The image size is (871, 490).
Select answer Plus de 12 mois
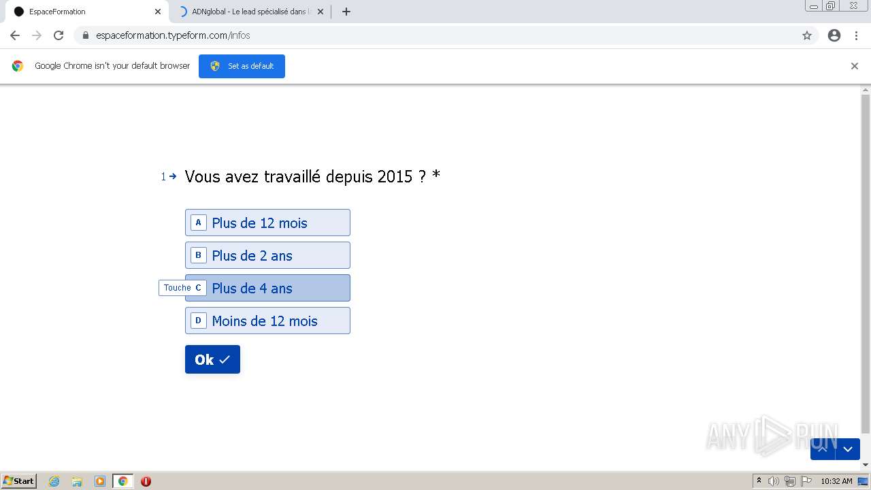(x=267, y=223)
